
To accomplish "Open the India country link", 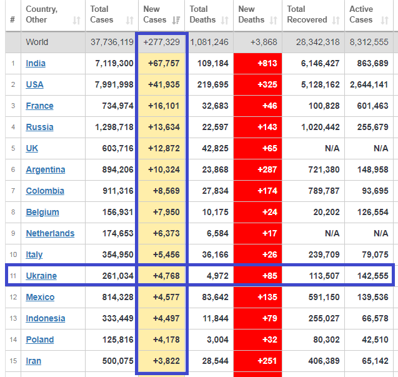I will point(36,64).
